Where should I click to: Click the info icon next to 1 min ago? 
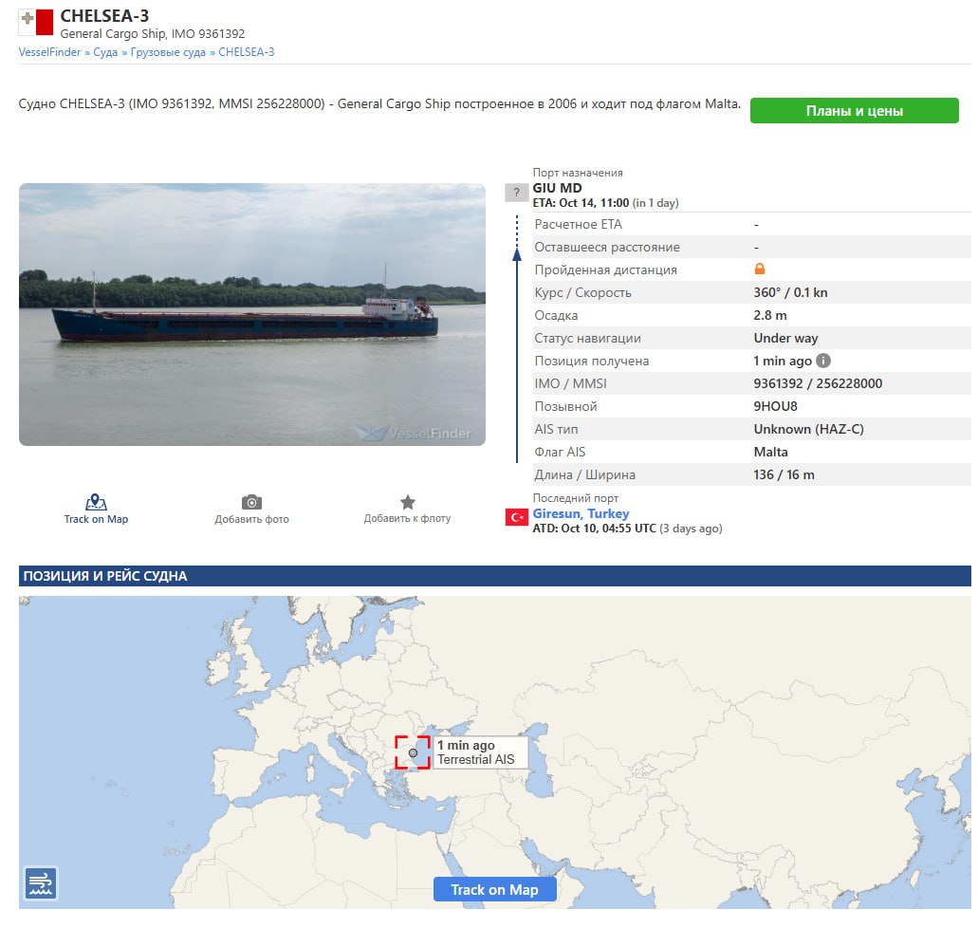click(823, 361)
